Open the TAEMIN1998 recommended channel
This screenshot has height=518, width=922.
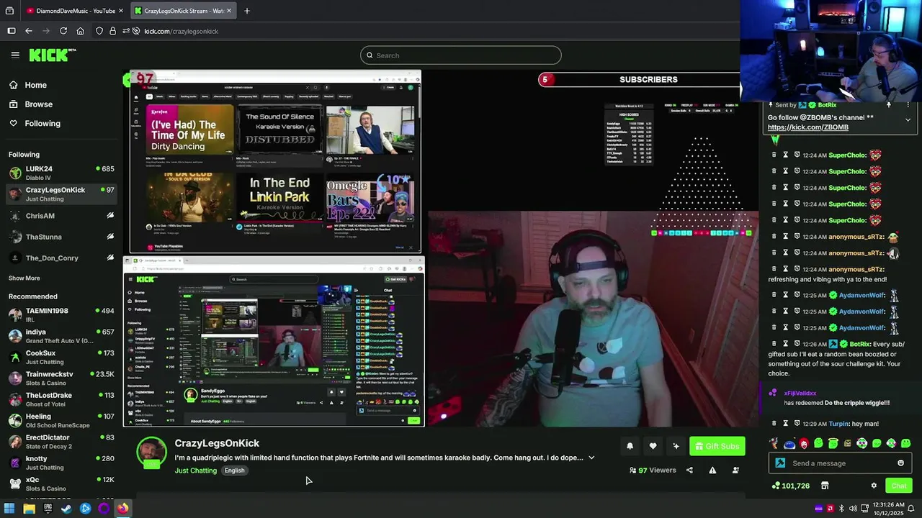[x=61, y=314]
